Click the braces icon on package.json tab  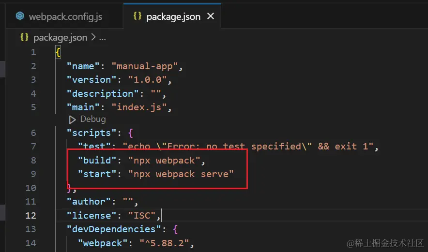(138, 16)
